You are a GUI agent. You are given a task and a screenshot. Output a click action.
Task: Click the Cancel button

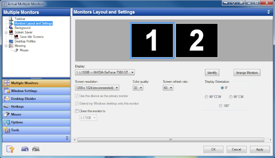(x=236, y=149)
